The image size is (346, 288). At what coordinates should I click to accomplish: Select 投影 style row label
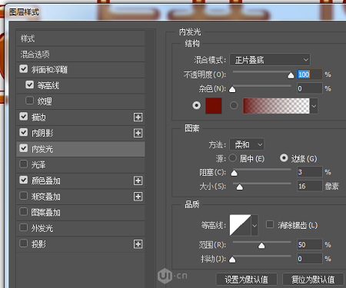tap(38, 244)
